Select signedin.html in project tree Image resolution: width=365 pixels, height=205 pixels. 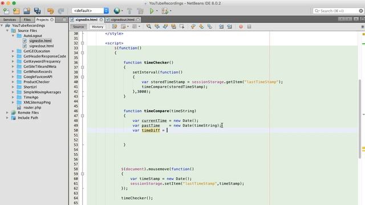40,40
